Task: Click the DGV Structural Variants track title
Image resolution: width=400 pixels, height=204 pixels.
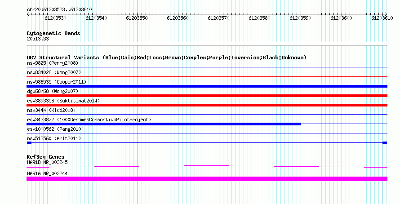Action: coord(167,58)
